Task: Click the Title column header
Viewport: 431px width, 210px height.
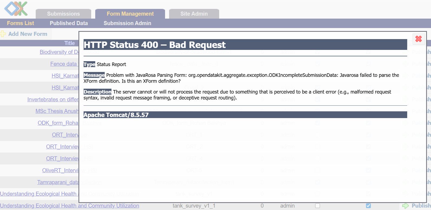Action: tap(70, 43)
